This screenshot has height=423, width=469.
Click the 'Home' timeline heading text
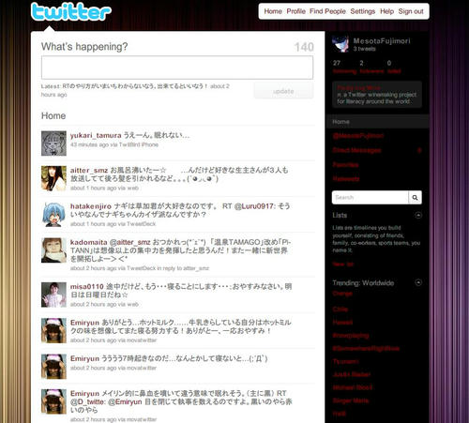[x=53, y=116]
